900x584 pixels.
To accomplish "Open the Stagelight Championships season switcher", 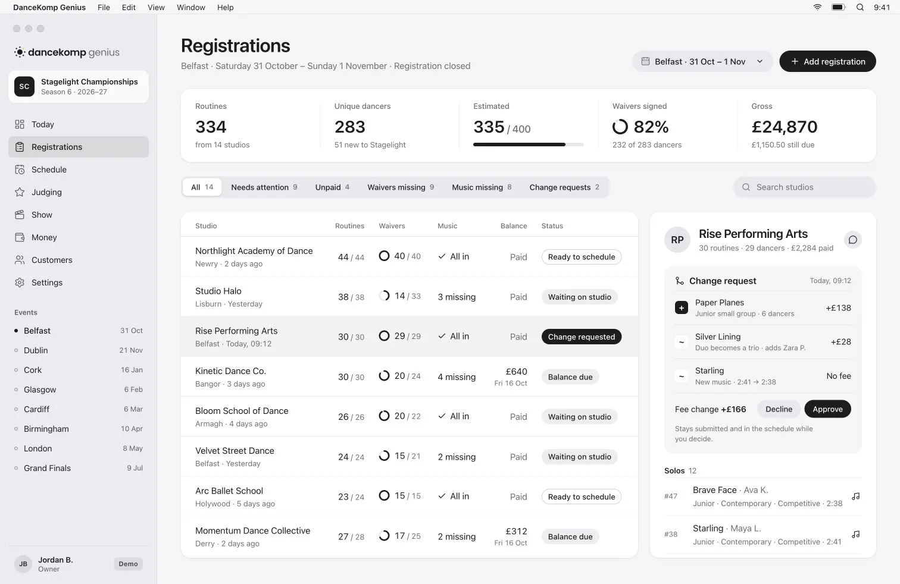I will [79, 86].
